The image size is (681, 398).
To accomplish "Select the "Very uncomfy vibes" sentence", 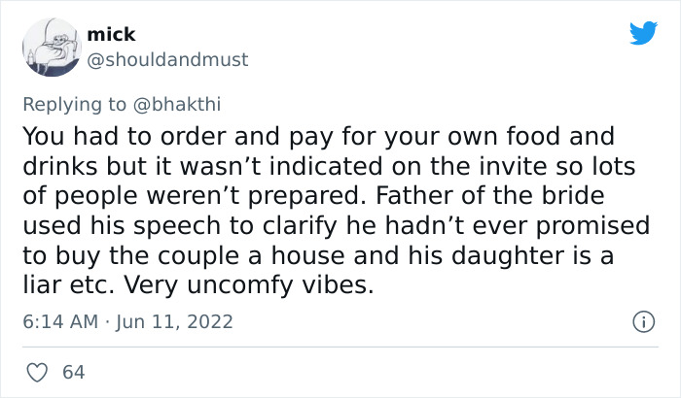I will pos(248,285).
